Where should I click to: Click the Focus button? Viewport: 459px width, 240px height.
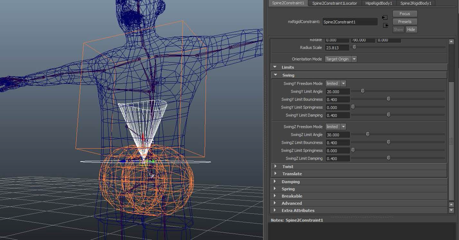tap(405, 14)
